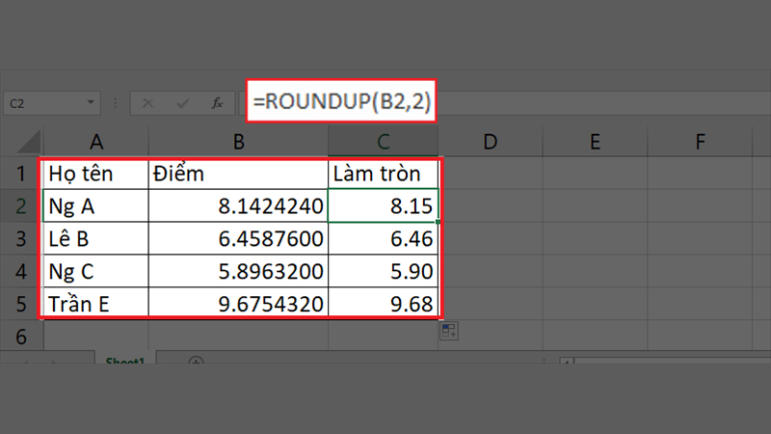The width and height of the screenshot is (771, 434).
Task: Select row 4 header
Action: pos(21,271)
